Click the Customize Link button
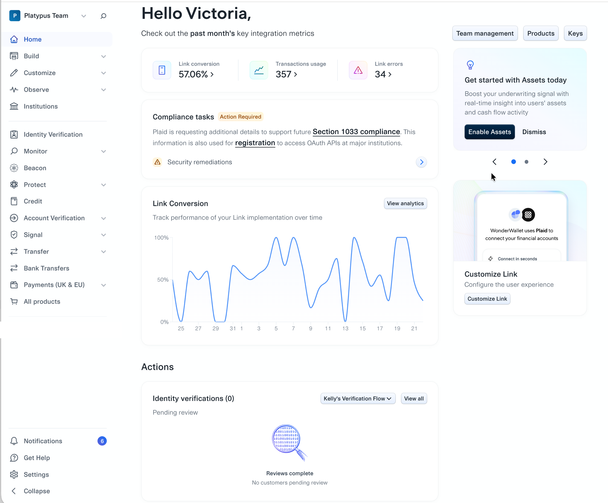 point(487,299)
